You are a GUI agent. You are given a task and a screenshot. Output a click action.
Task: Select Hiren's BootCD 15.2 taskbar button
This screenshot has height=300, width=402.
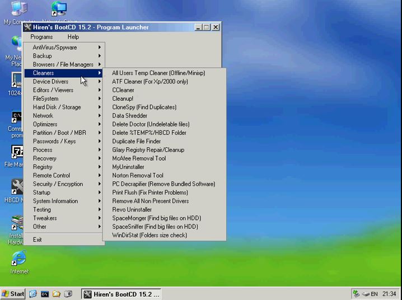(x=121, y=294)
